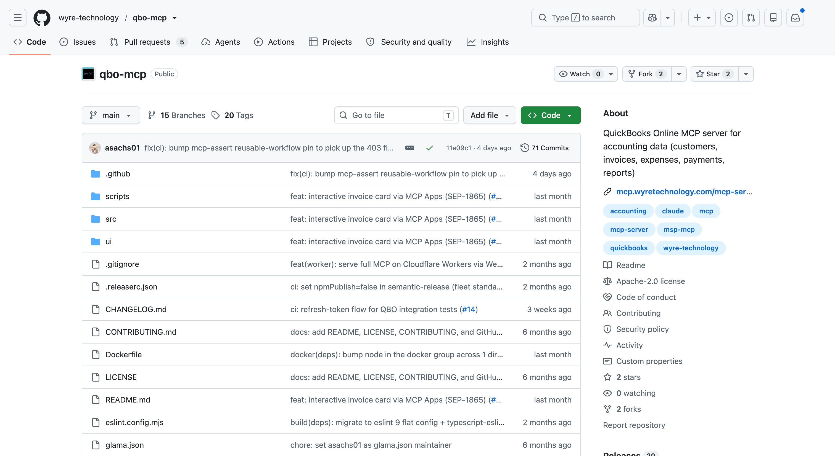This screenshot has height=456, width=835.
Task: Click the Type / to search box
Action: point(585,17)
